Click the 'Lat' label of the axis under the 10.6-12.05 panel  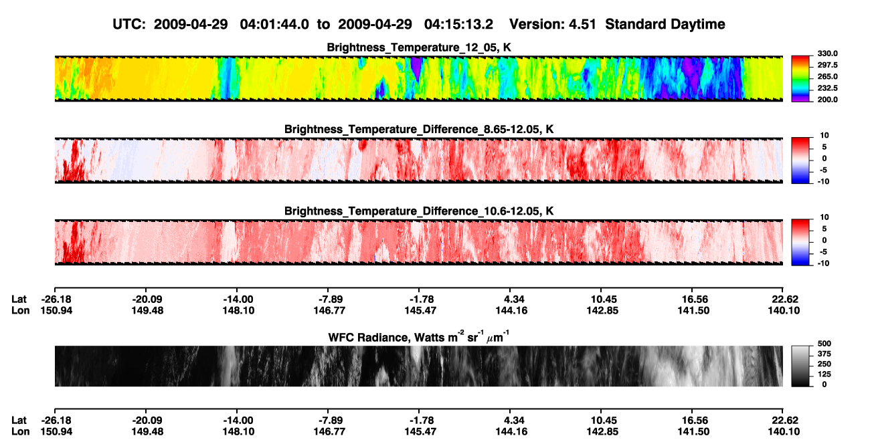pos(19,300)
